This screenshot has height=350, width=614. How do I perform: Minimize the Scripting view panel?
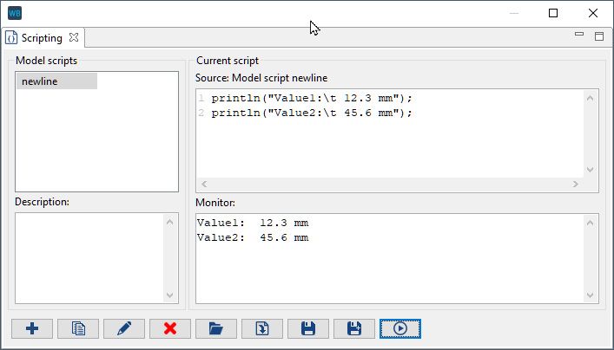point(580,35)
